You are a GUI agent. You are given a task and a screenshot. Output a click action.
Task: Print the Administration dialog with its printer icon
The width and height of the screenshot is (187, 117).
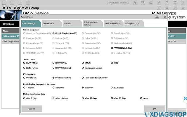(157, 17)
